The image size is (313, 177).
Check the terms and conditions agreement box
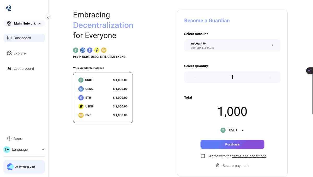203,156
